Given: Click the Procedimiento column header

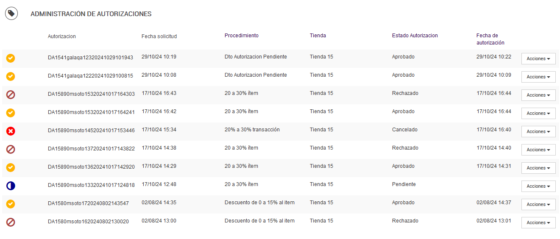Looking at the screenshot, I should 241,36.
